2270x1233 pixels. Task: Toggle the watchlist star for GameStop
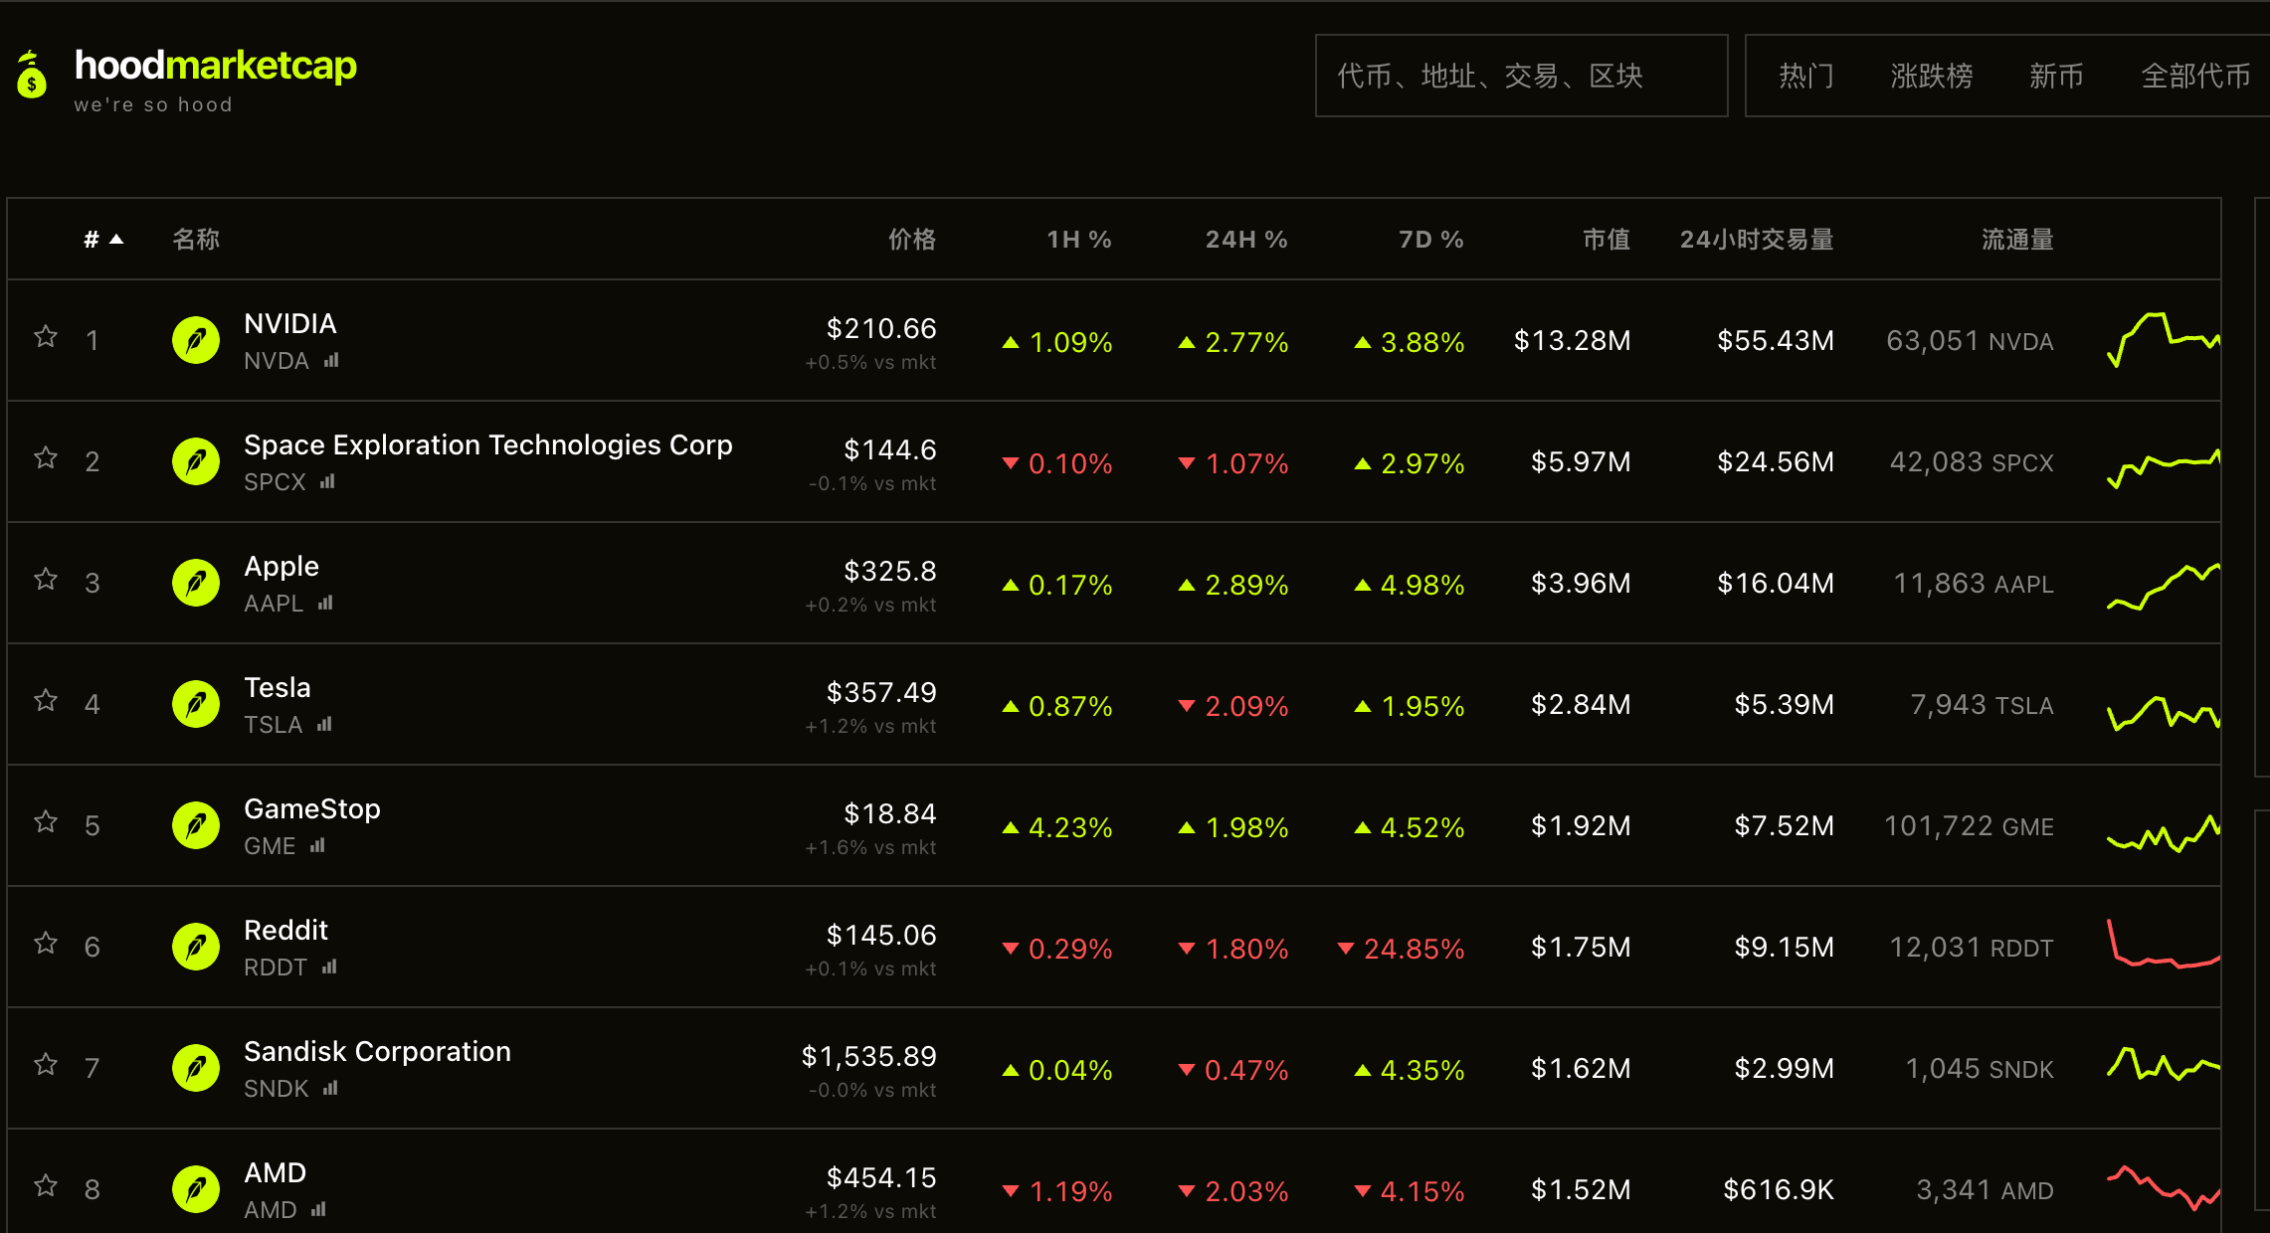[46, 822]
